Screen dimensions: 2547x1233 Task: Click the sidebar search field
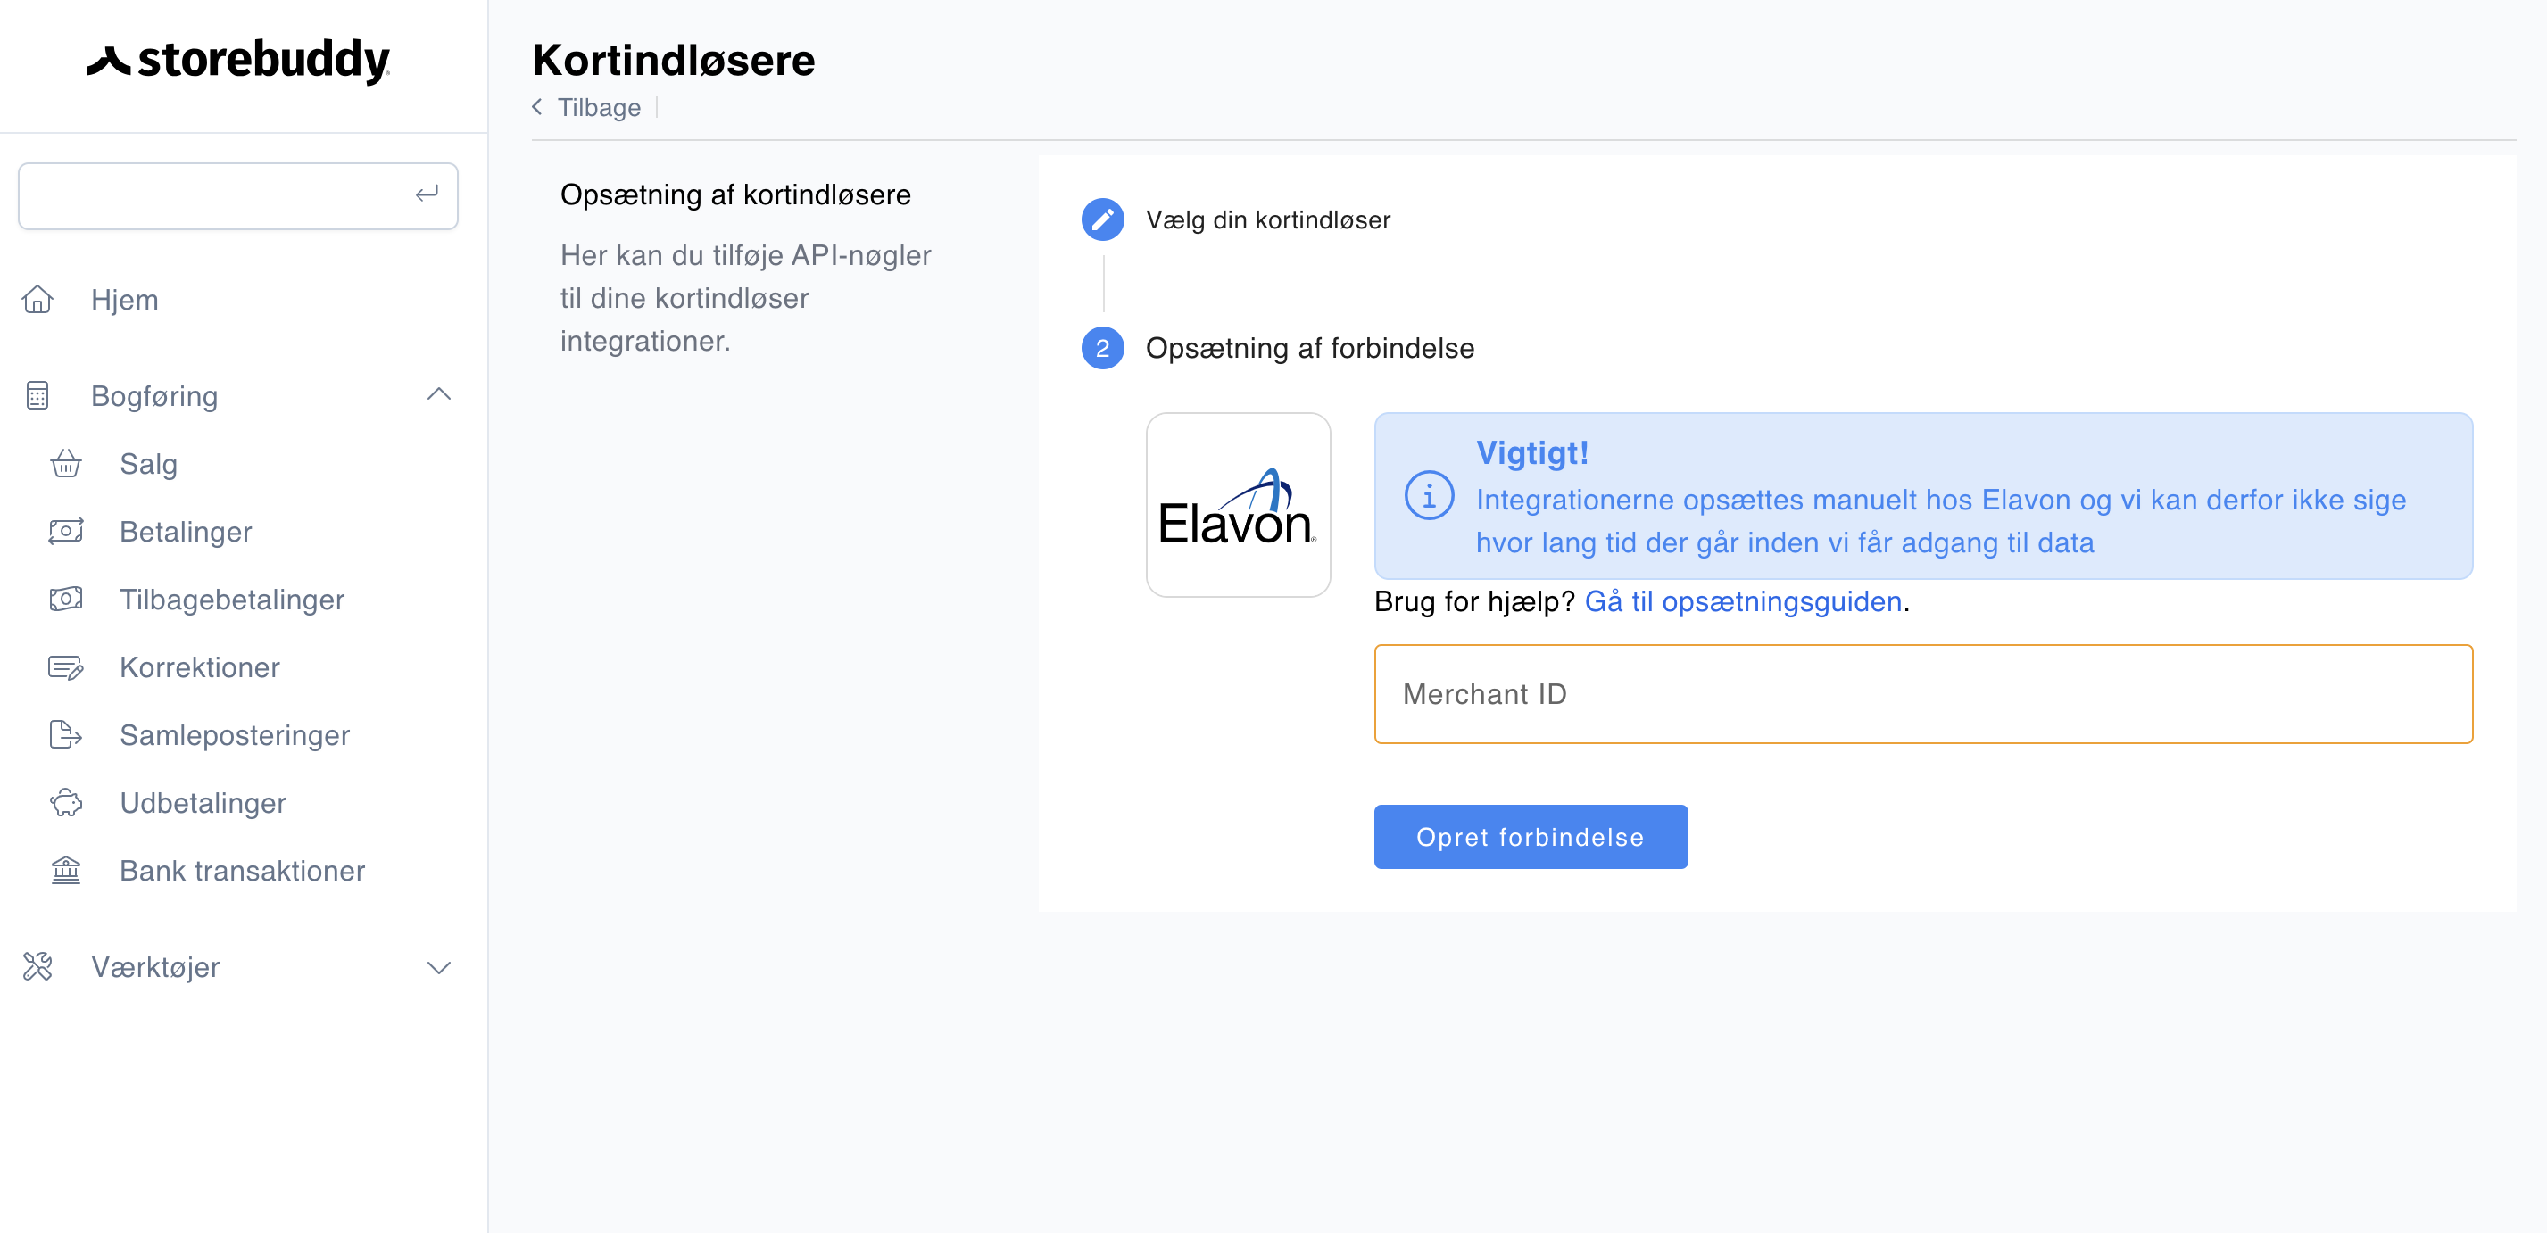point(238,195)
